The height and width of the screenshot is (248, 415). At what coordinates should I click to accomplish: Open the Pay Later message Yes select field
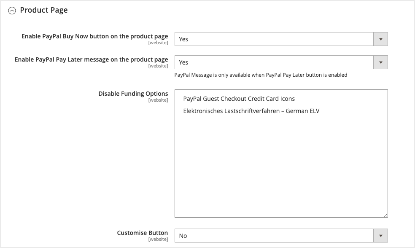coord(274,62)
